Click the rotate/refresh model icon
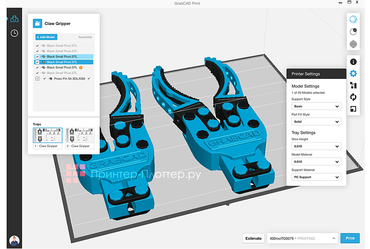 tap(353, 97)
